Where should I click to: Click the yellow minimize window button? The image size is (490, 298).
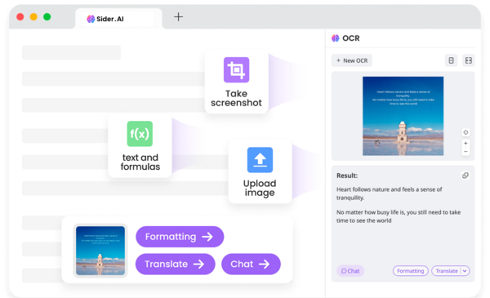point(33,16)
